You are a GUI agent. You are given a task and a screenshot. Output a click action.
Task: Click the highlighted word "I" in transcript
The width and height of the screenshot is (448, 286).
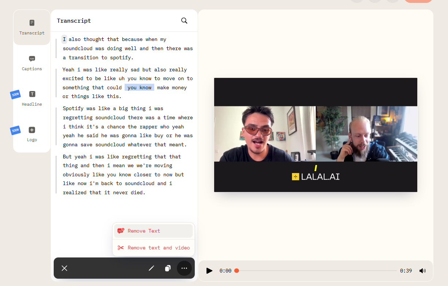click(x=64, y=39)
